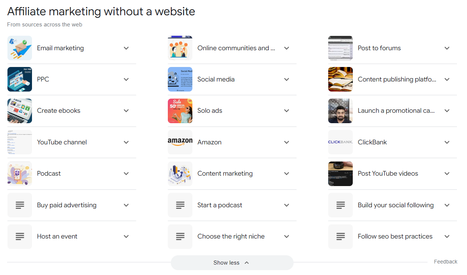
Task: Click the ClickBank logo icon
Action: (340, 142)
